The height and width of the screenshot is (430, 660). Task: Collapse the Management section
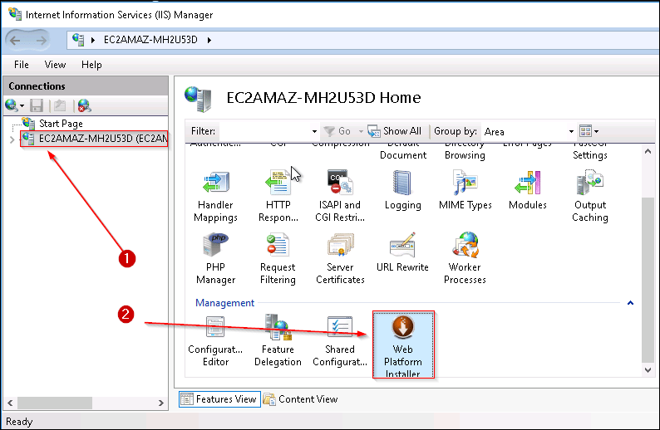(x=630, y=303)
